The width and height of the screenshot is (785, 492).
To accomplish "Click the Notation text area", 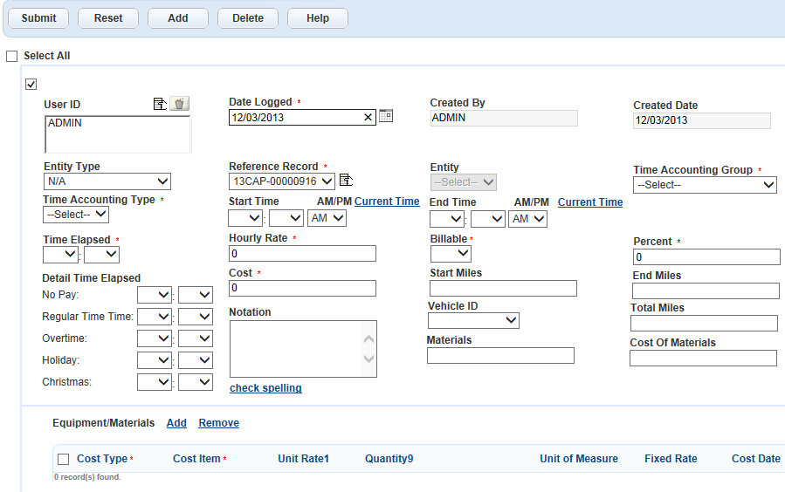I will [297, 349].
